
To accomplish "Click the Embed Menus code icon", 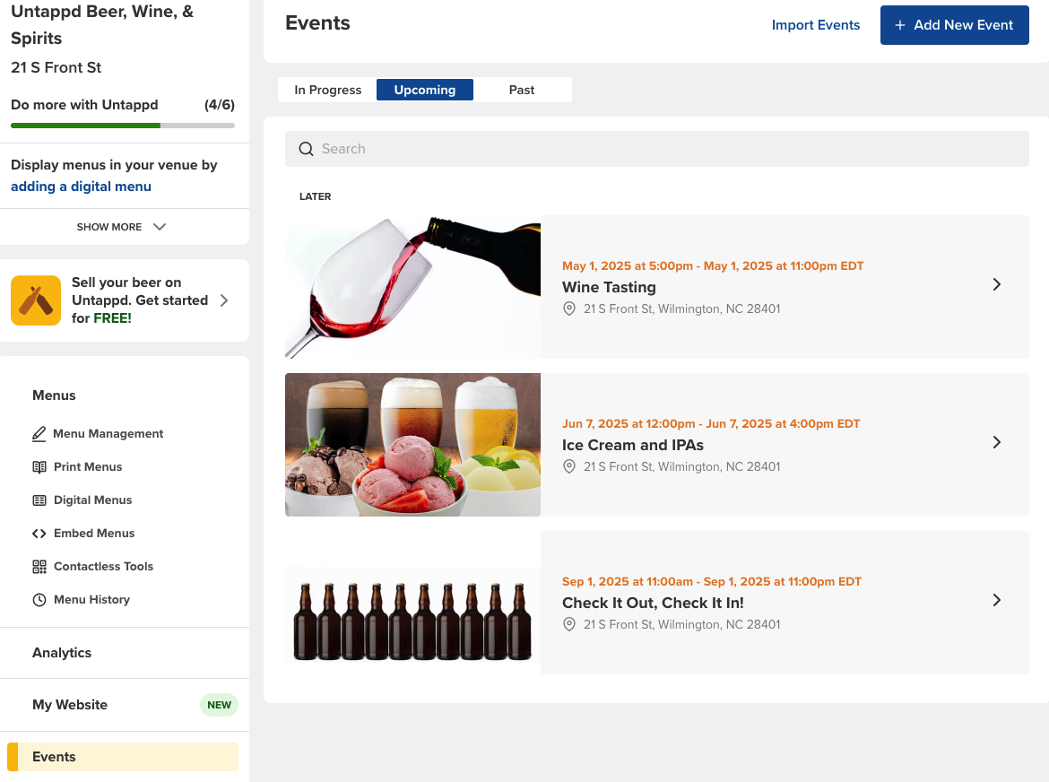I will tap(39, 534).
